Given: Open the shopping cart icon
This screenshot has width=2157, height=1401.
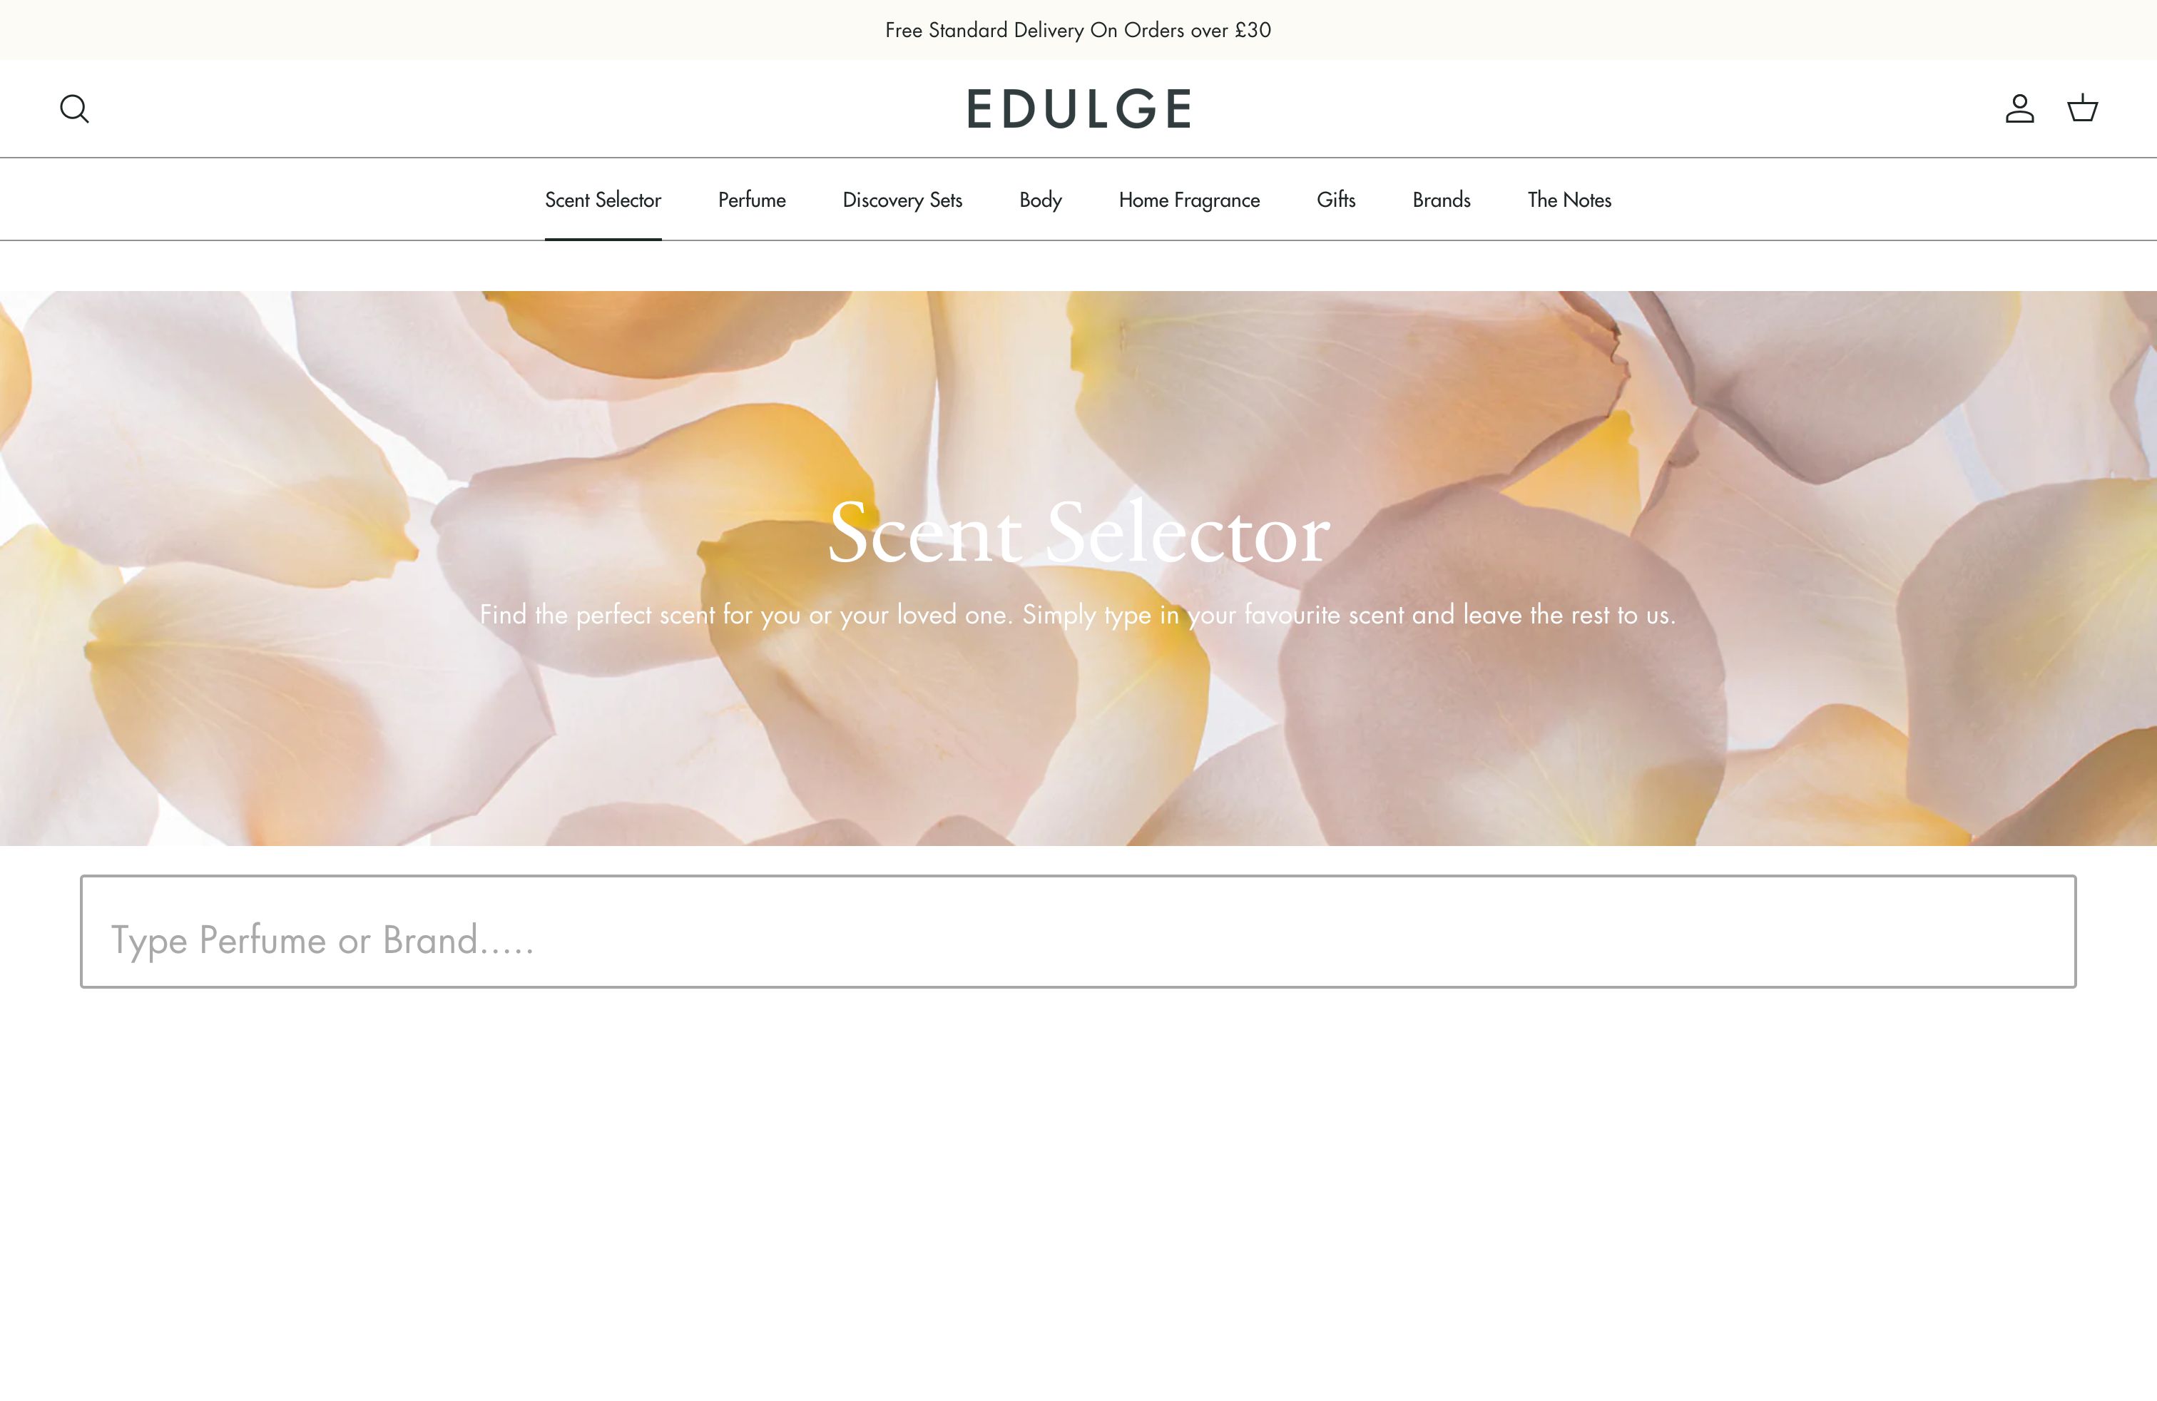Looking at the screenshot, I should pyautogui.click(x=2081, y=108).
